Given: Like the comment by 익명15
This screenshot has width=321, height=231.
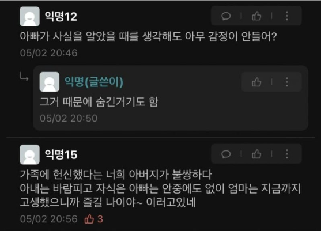Looking at the screenshot, I should tap(256, 154).
